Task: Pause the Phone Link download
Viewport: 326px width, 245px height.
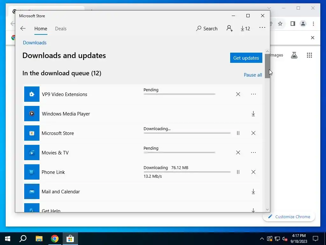Action: tap(238, 172)
